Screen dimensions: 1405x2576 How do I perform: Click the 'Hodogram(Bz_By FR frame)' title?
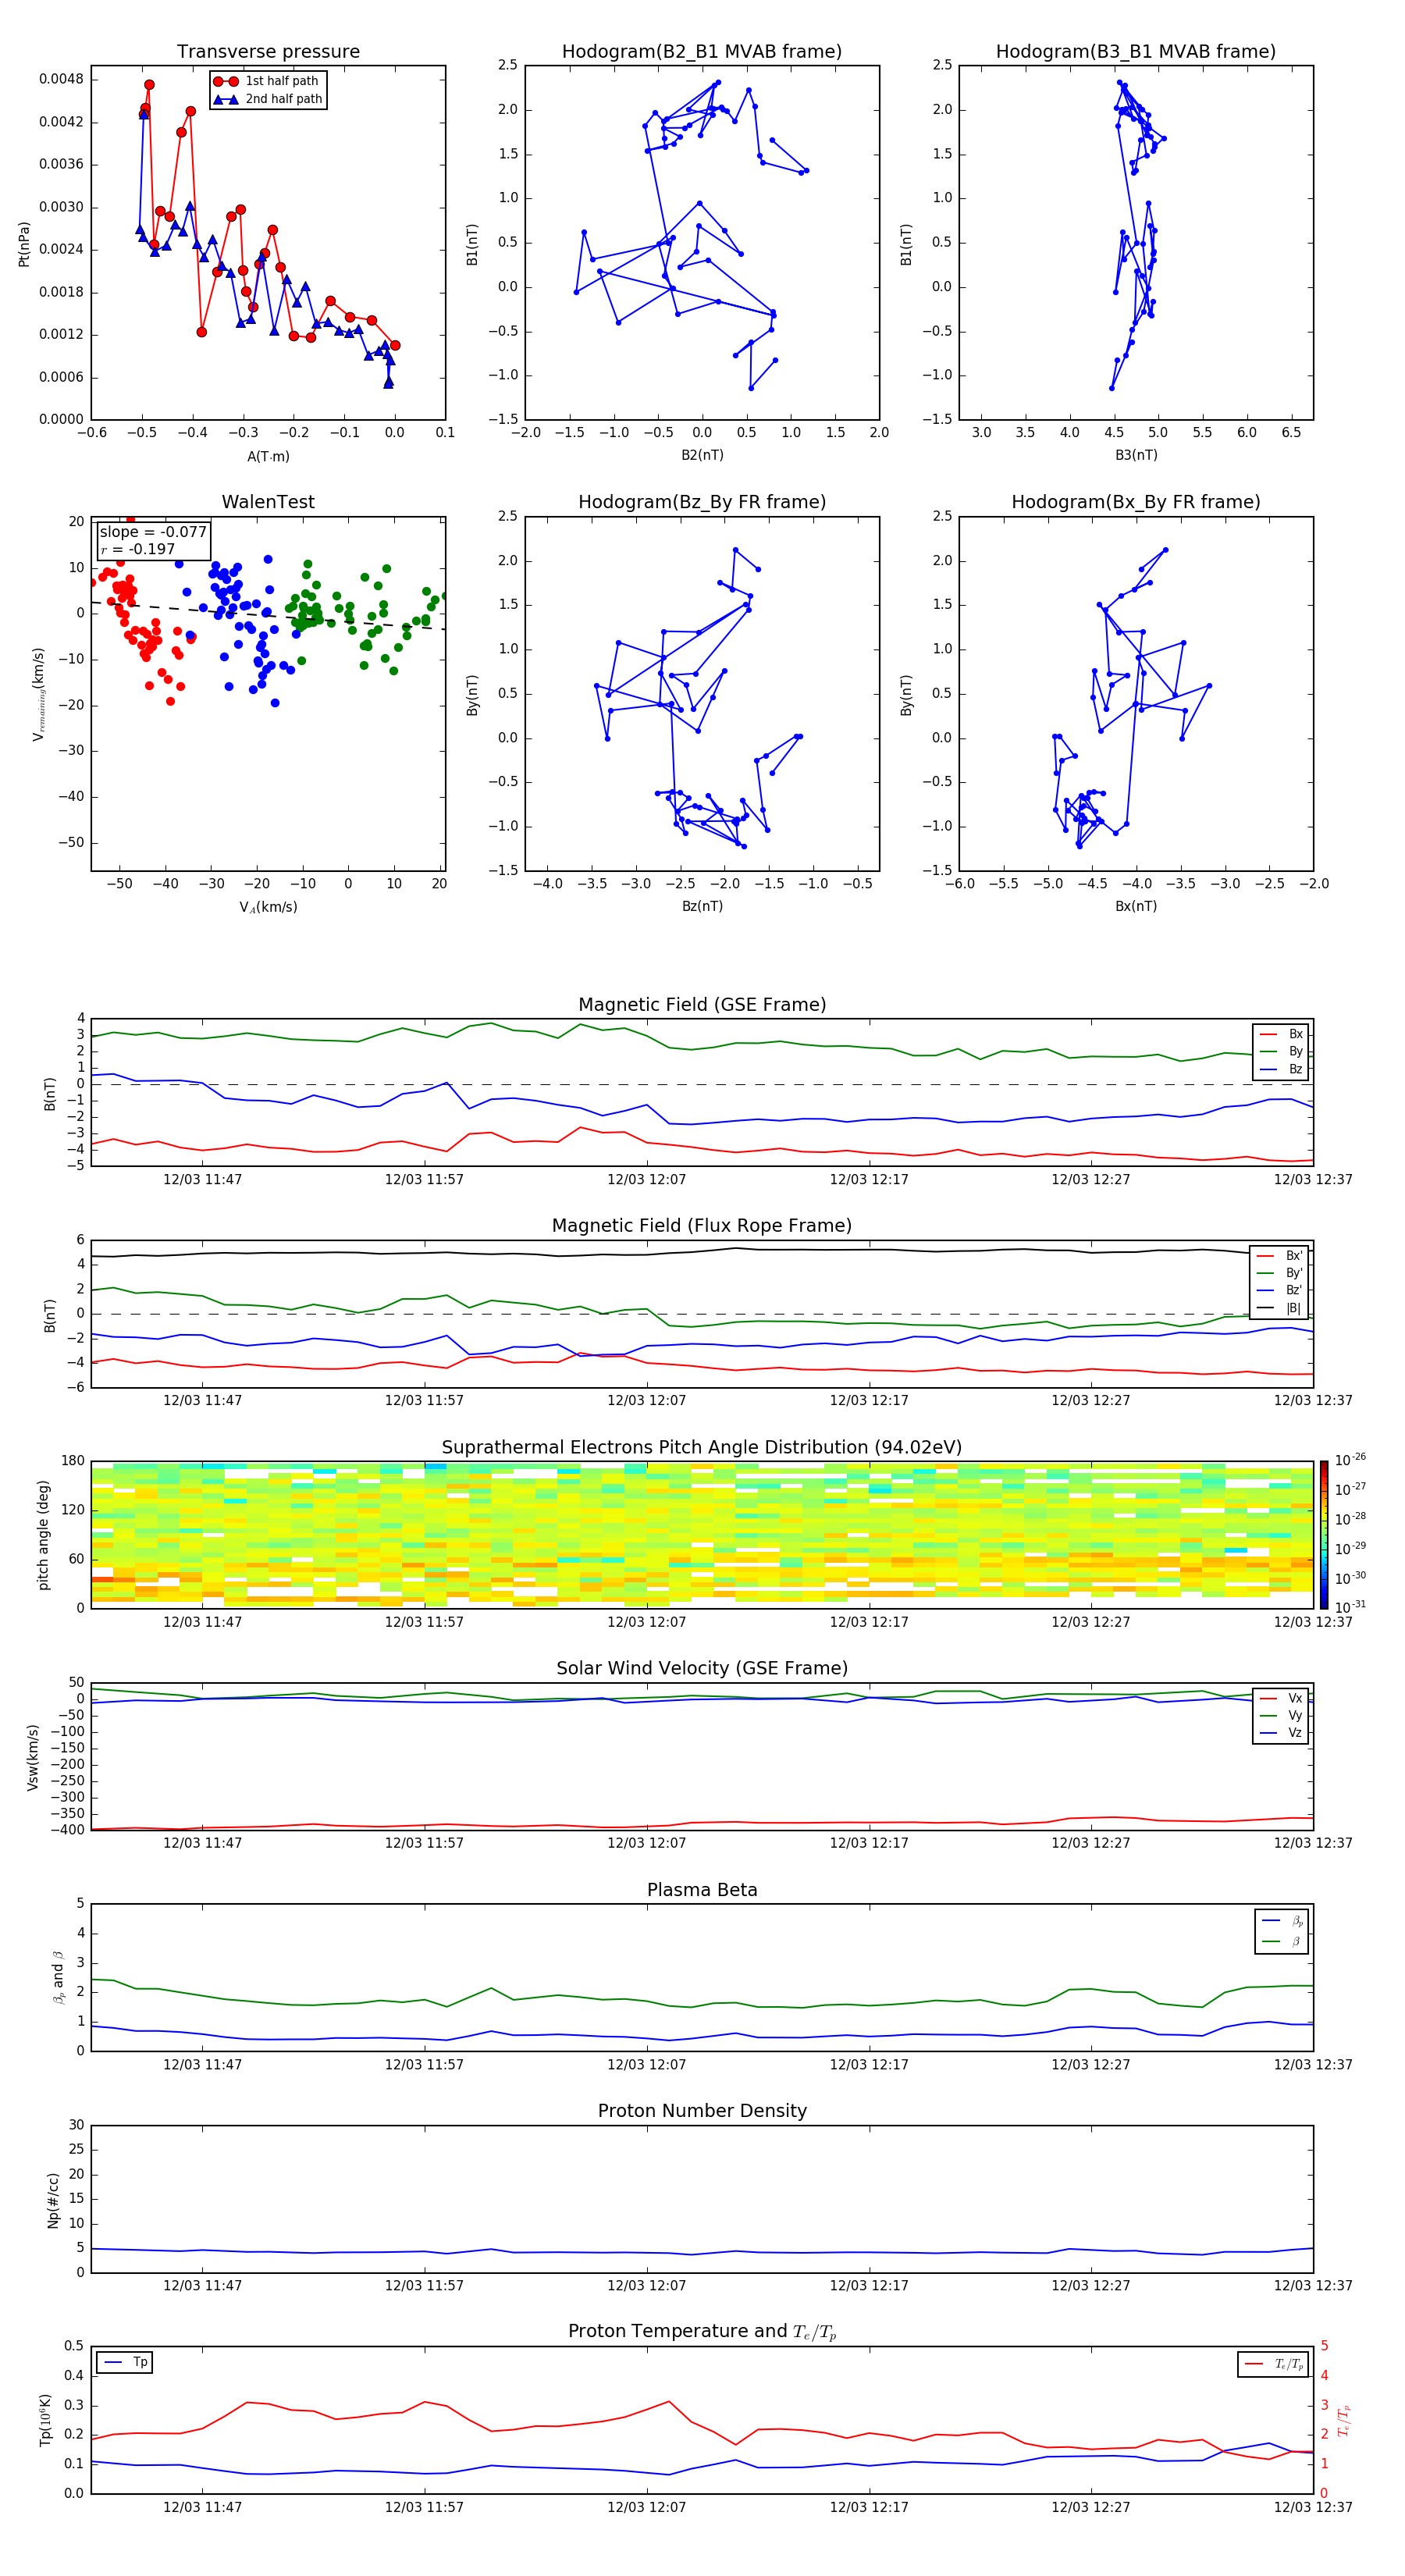pos(702,502)
